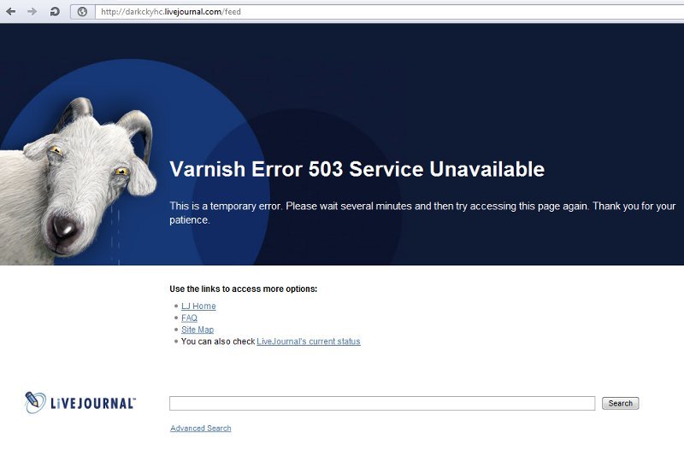Screen dimensions: 684x455
Task: Click the Varnish Error 503 heading
Action: [357, 169]
